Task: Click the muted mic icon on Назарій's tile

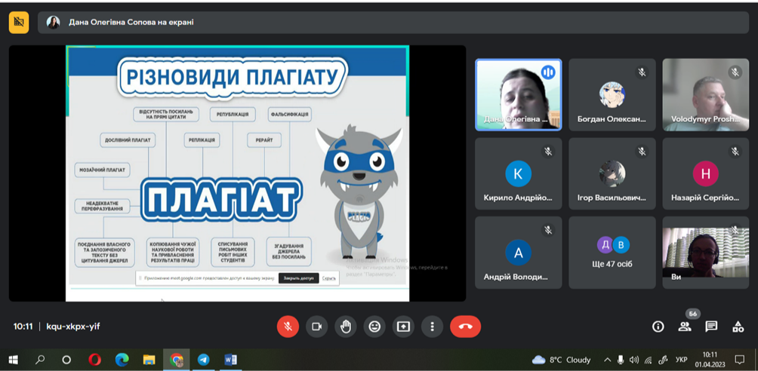Action: (x=735, y=152)
